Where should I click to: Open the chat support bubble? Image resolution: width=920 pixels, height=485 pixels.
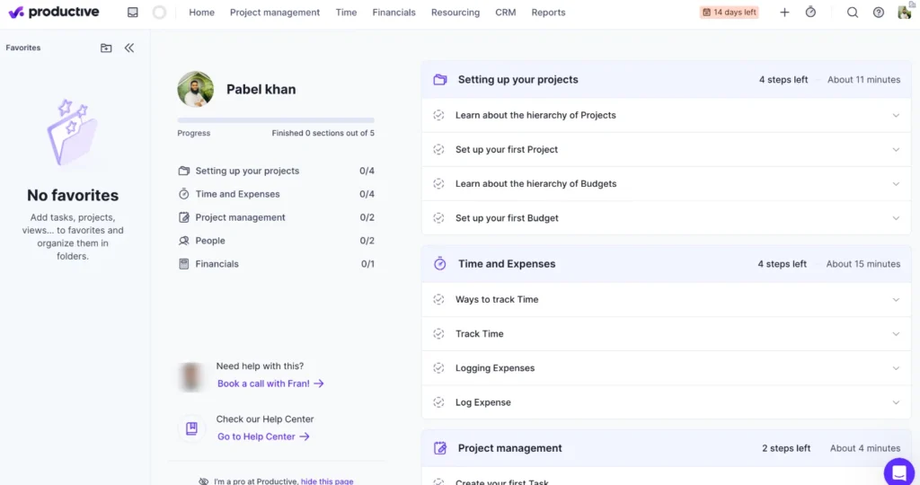[x=898, y=472]
